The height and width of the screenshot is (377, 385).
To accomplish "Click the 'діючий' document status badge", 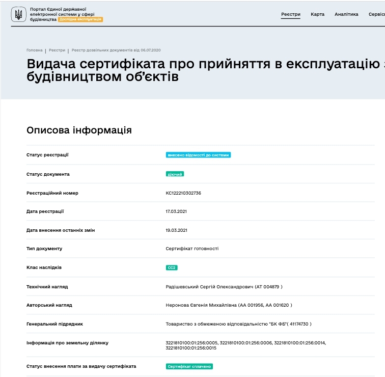I will coord(175,174).
